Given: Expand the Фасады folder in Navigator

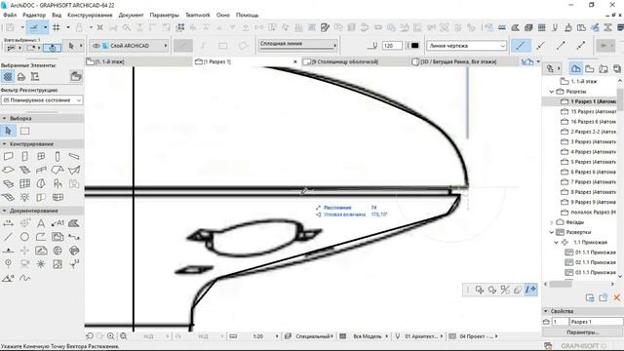Looking at the screenshot, I should [x=552, y=222].
